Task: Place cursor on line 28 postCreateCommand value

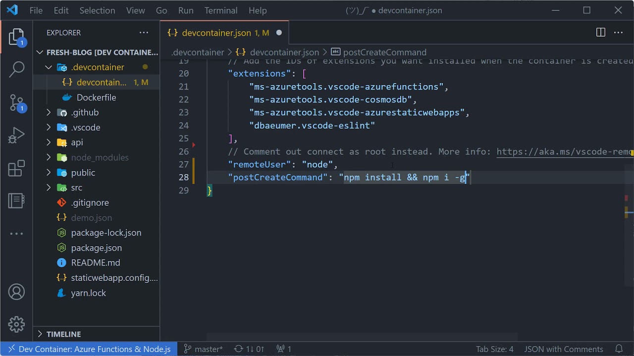Action: [405, 178]
